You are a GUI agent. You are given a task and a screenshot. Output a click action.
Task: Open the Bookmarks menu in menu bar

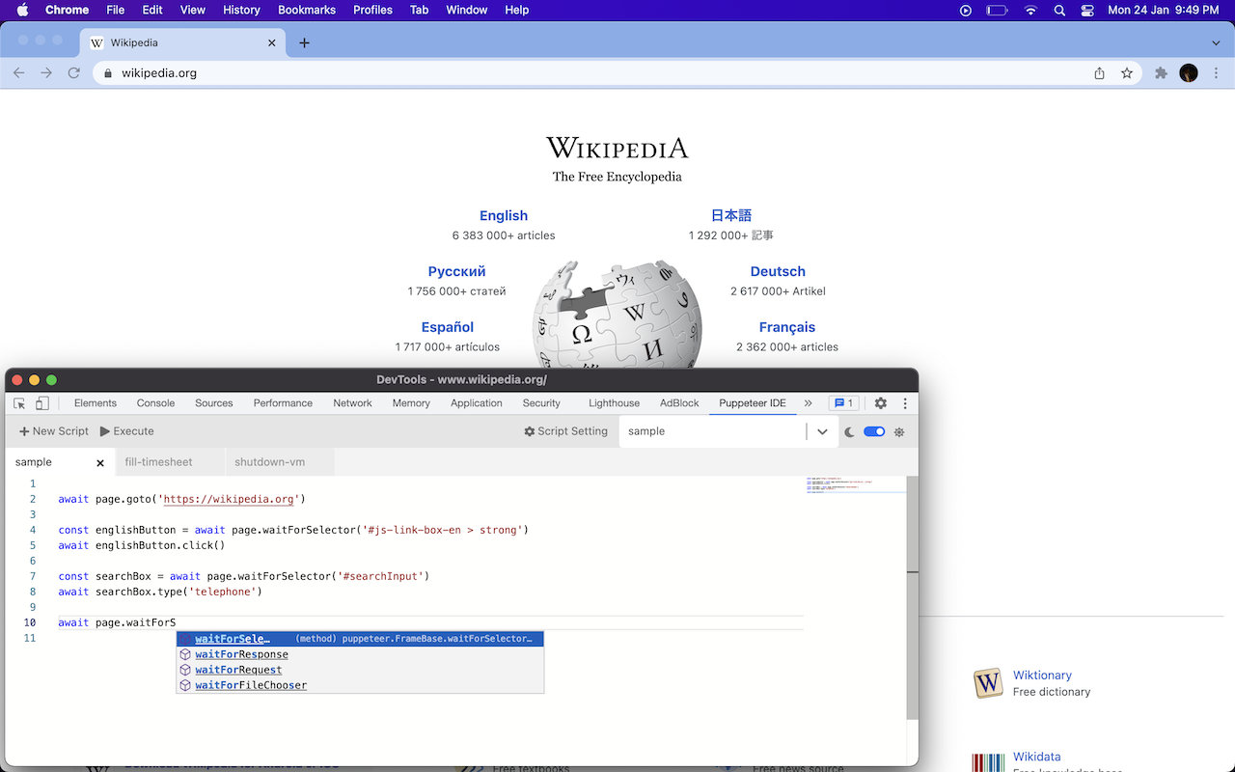tap(307, 10)
